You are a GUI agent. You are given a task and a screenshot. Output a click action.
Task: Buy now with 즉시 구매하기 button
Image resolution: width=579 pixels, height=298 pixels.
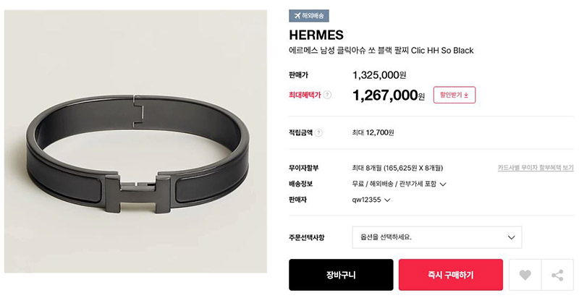(x=450, y=275)
